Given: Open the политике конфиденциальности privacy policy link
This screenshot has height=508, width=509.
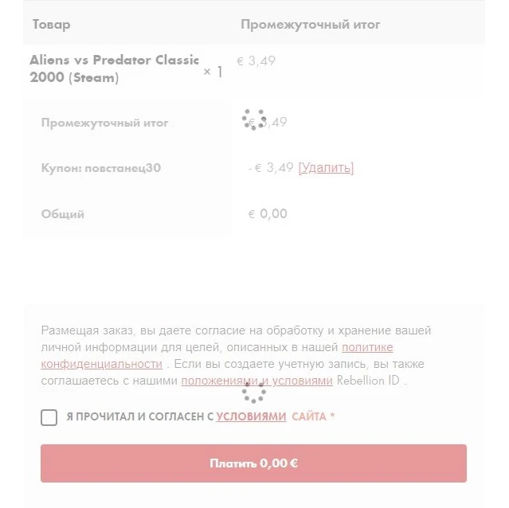Looking at the screenshot, I should pyautogui.click(x=217, y=356).
